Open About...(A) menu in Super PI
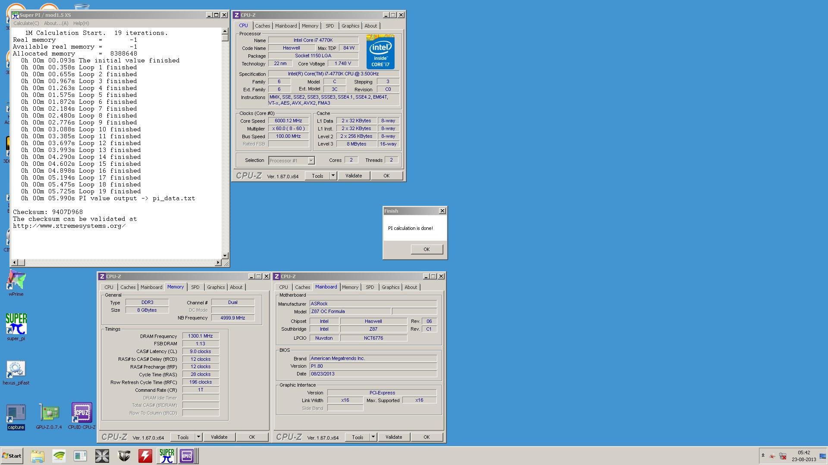Image resolution: width=828 pixels, height=465 pixels. point(56,23)
